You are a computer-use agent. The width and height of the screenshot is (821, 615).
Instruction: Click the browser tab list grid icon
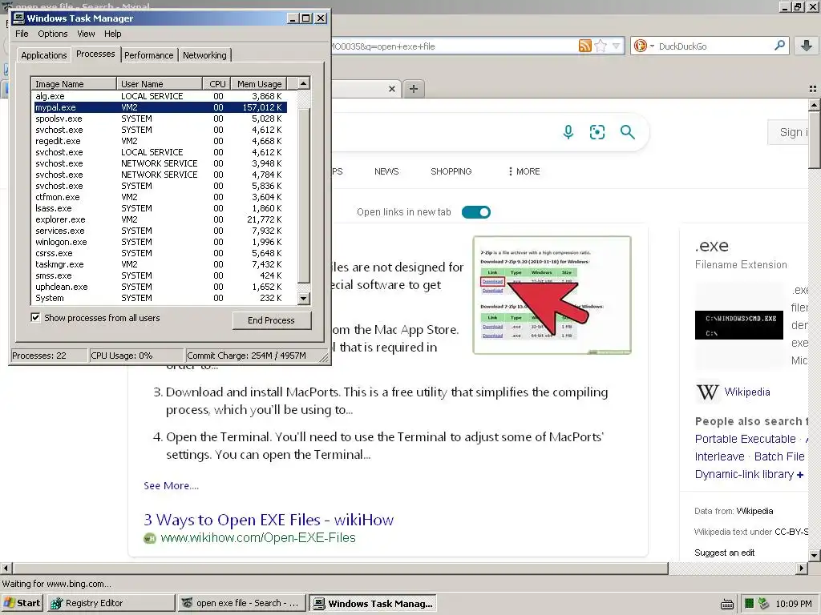point(813,89)
